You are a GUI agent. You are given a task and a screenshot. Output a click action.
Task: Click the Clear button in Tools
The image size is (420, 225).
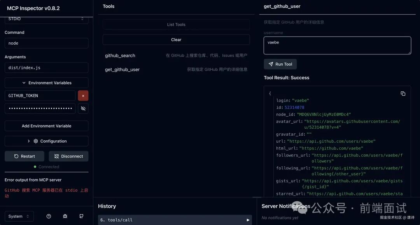tap(176, 40)
